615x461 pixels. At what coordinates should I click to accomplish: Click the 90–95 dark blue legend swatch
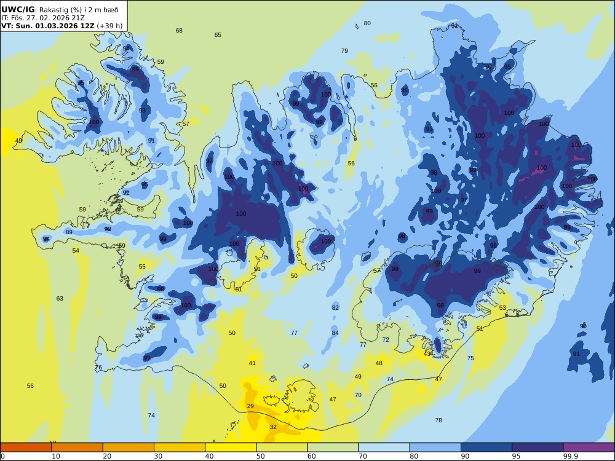(486, 447)
